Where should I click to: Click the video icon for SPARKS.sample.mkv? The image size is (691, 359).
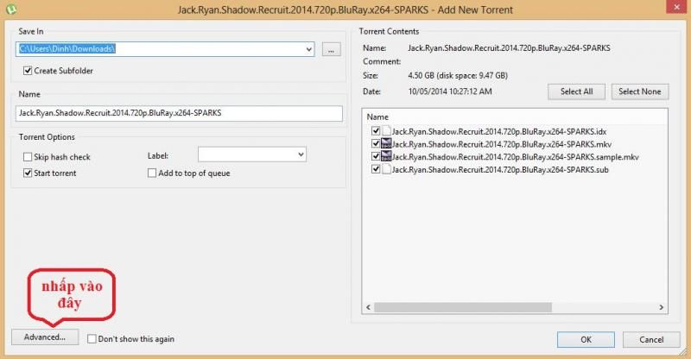click(386, 156)
